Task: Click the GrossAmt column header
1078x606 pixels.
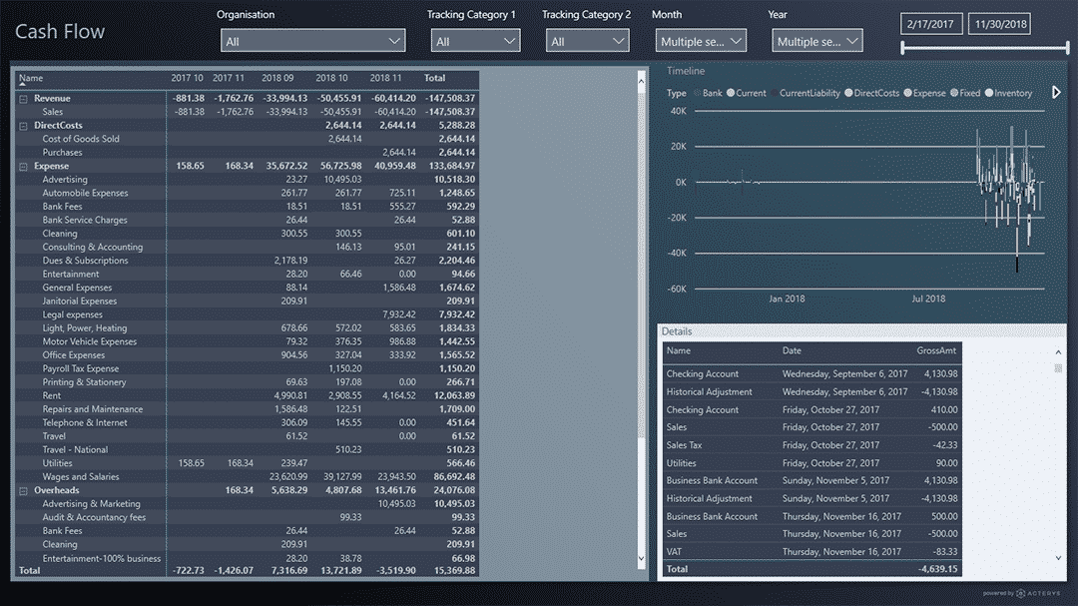Action: pyautogui.click(x=935, y=351)
